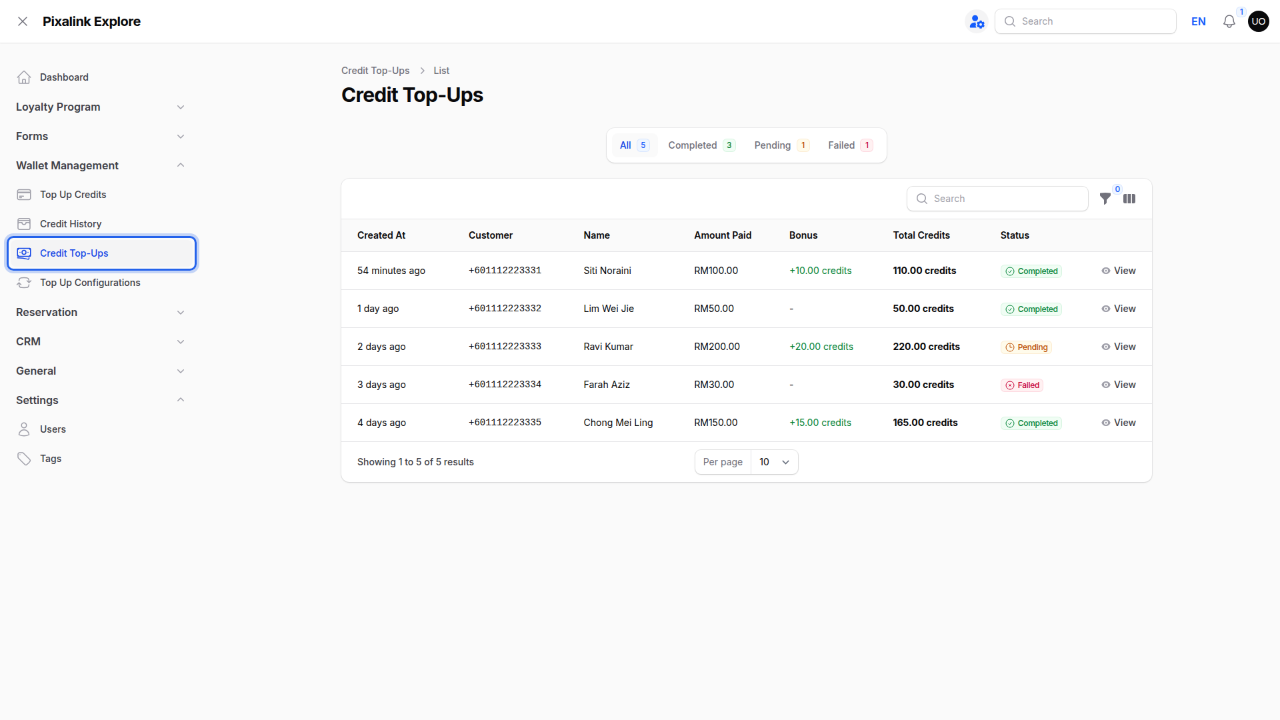The width and height of the screenshot is (1280, 720).
Task: Open the user settings icon near search
Action: tap(977, 21)
